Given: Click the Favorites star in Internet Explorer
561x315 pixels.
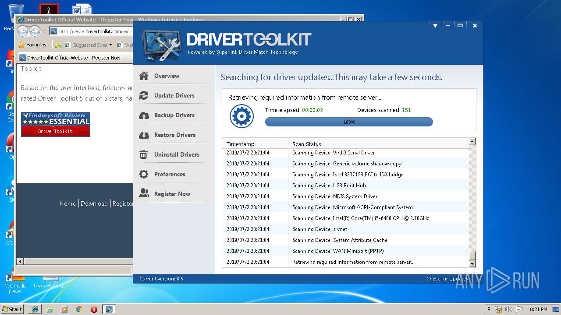Looking at the screenshot, I should (x=21, y=45).
